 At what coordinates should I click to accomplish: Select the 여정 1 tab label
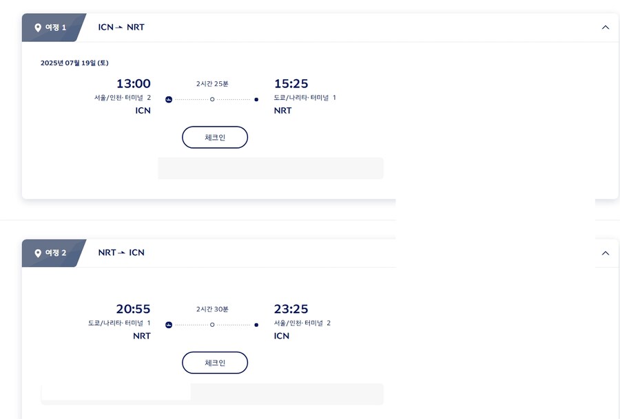[56, 28]
